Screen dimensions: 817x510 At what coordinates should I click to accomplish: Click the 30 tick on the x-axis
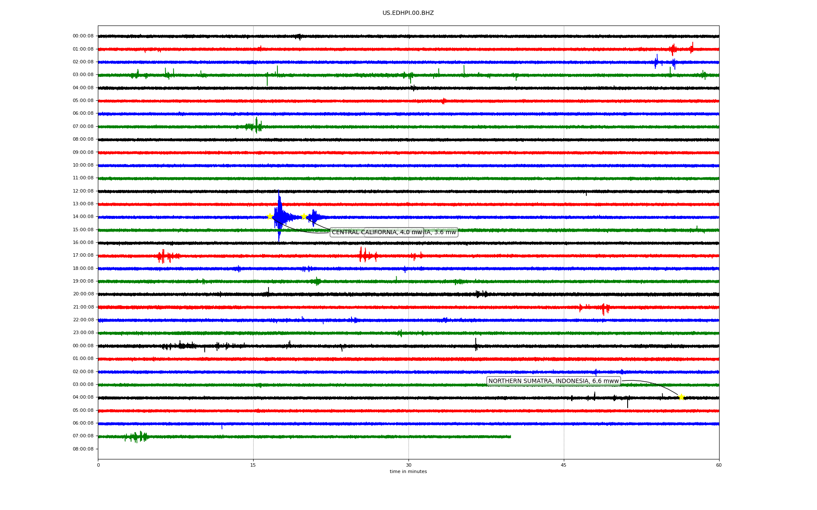click(408, 465)
